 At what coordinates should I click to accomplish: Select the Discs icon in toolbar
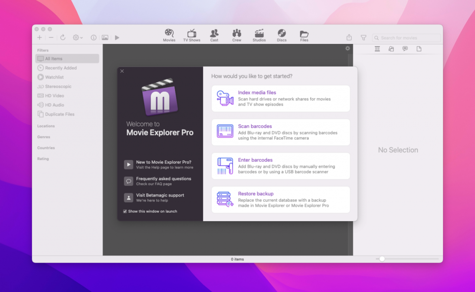(x=282, y=34)
